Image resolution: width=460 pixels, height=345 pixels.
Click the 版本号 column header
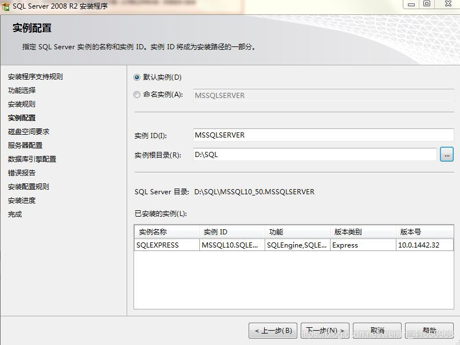click(425, 232)
